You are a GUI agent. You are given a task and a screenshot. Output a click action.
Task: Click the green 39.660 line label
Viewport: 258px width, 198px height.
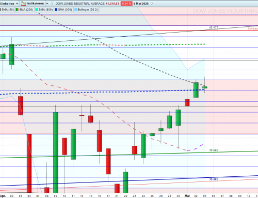pyautogui.click(x=214, y=150)
